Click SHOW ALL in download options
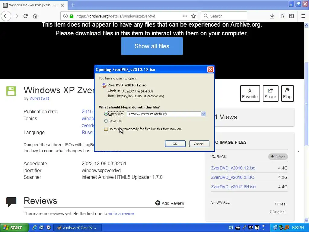 pos(220,202)
